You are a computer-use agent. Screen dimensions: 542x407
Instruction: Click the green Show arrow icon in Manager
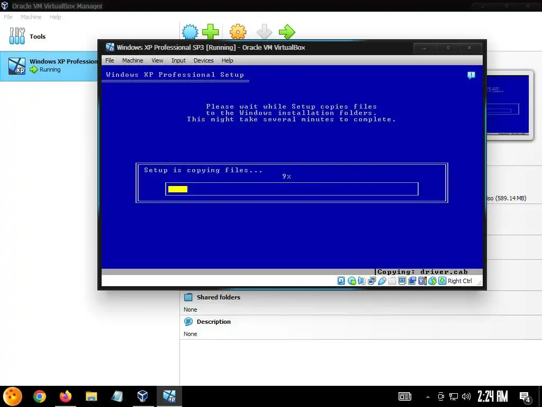287,32
